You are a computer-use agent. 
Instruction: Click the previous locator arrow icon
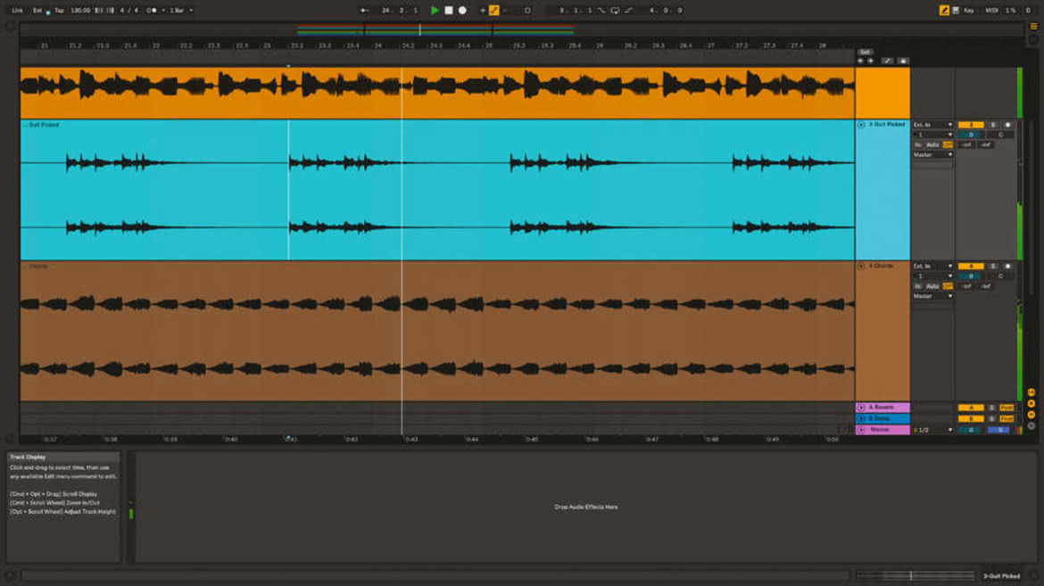click(x=860, y=61)
